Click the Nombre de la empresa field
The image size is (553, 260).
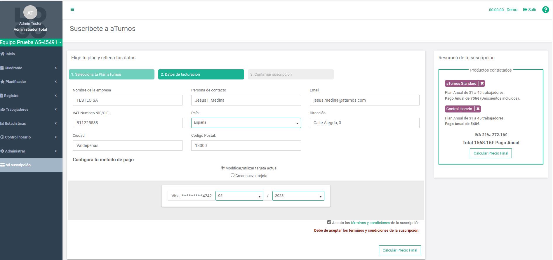click(x=127, y=100)
